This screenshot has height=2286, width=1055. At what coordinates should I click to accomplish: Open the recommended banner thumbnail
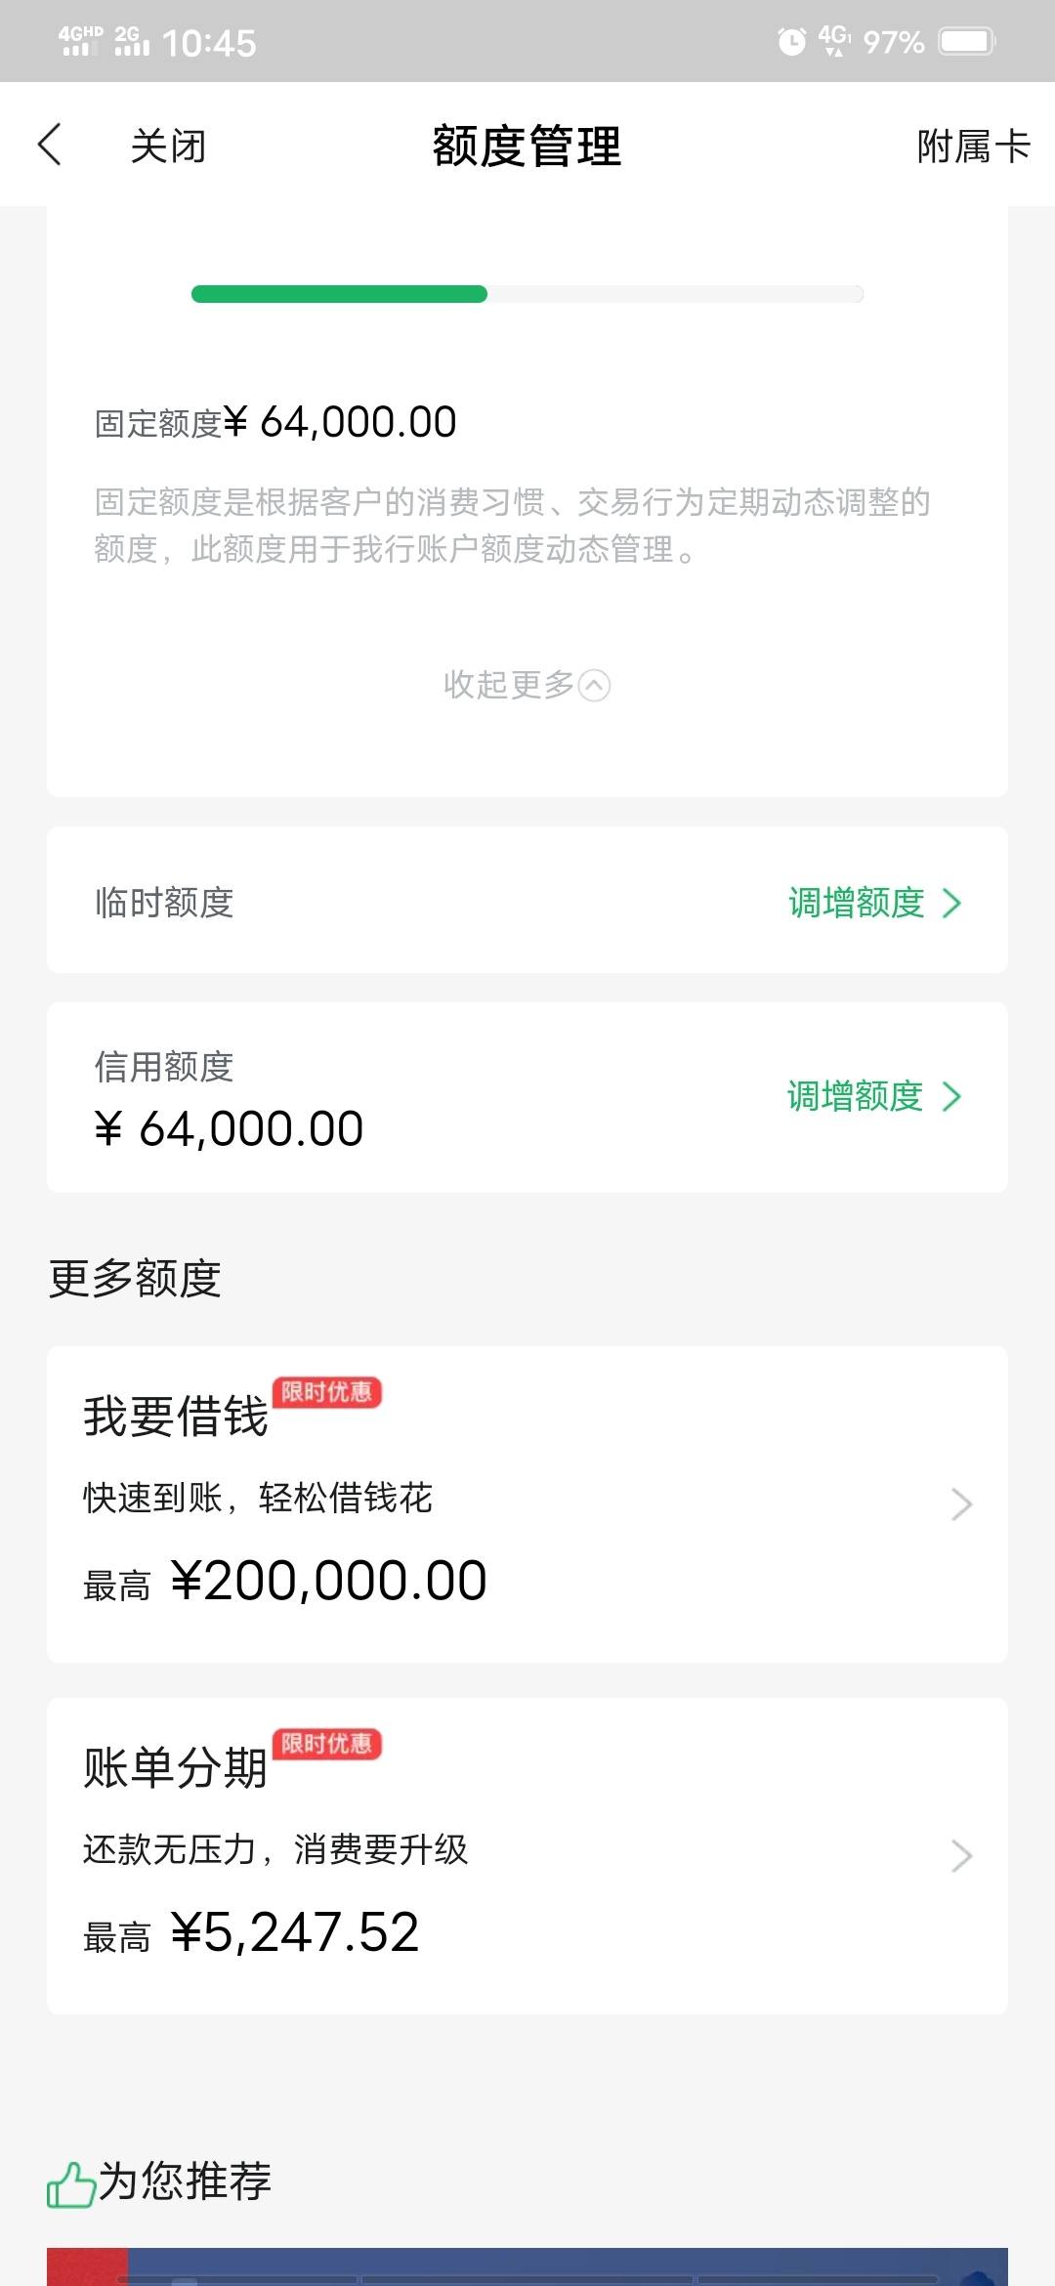[527, 2266]
